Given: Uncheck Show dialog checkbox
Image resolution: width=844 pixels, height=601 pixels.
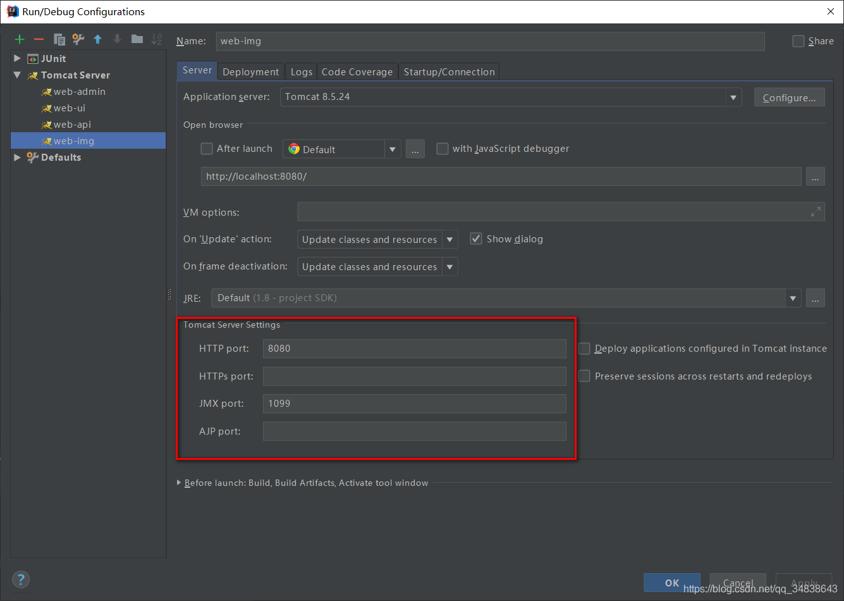Looking at the screenshot, I should tap(476, 239).
